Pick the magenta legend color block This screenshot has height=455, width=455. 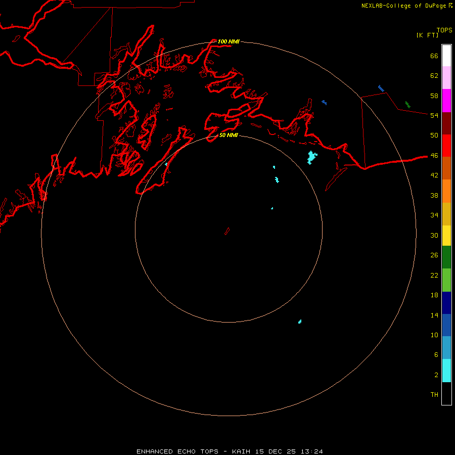point(446,101)
